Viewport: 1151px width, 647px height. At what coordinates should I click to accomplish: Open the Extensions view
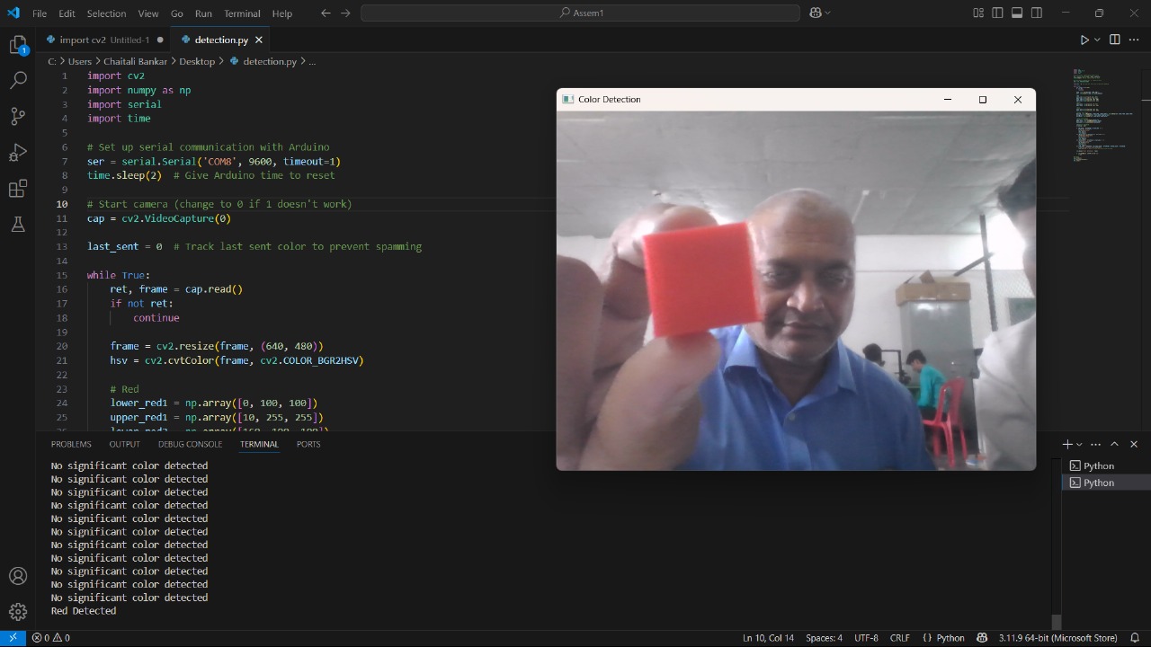(x=18, y=189)
